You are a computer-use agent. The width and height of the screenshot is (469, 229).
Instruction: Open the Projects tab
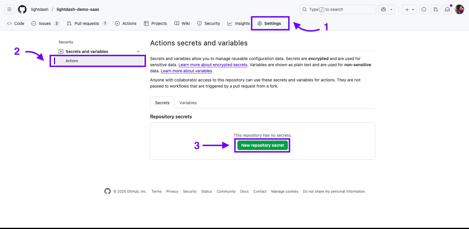click(155, 23)
